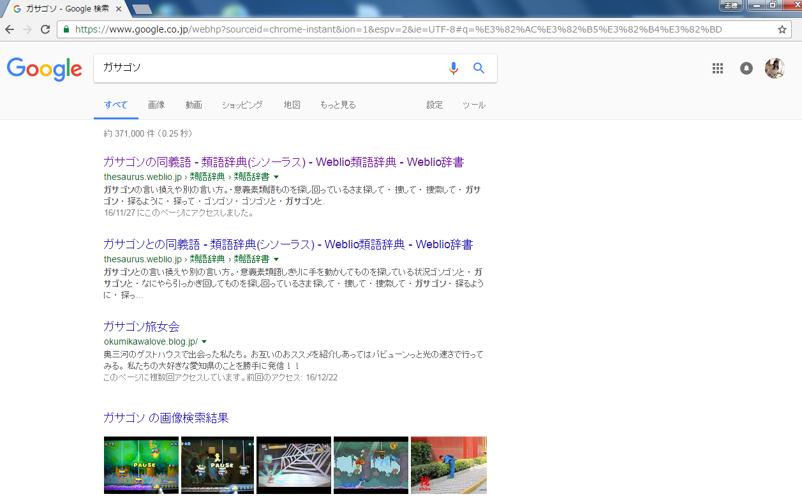
Task: Open ツール search tools
Action: (474, 105)
